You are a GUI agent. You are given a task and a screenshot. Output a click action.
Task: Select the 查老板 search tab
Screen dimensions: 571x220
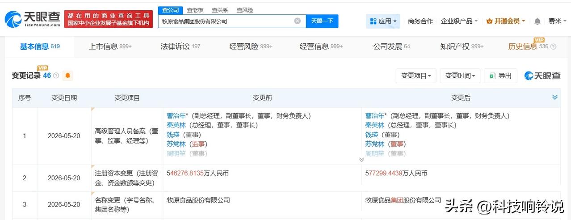click(x=195, y=10)
